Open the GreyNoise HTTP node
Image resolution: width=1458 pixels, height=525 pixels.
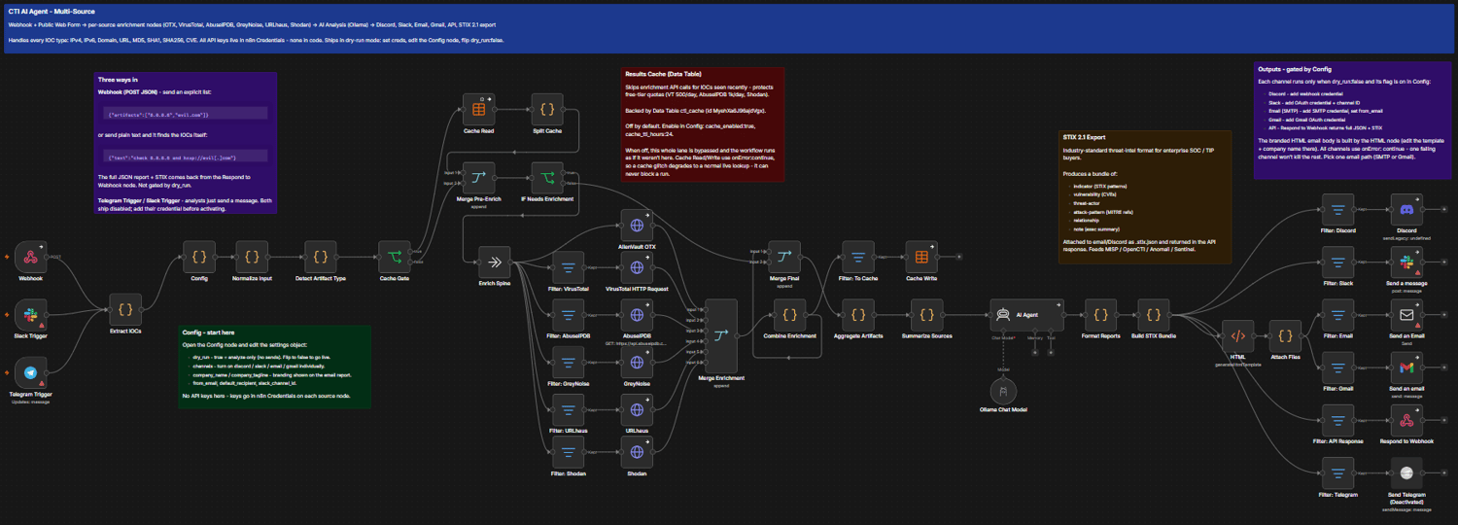637,363
